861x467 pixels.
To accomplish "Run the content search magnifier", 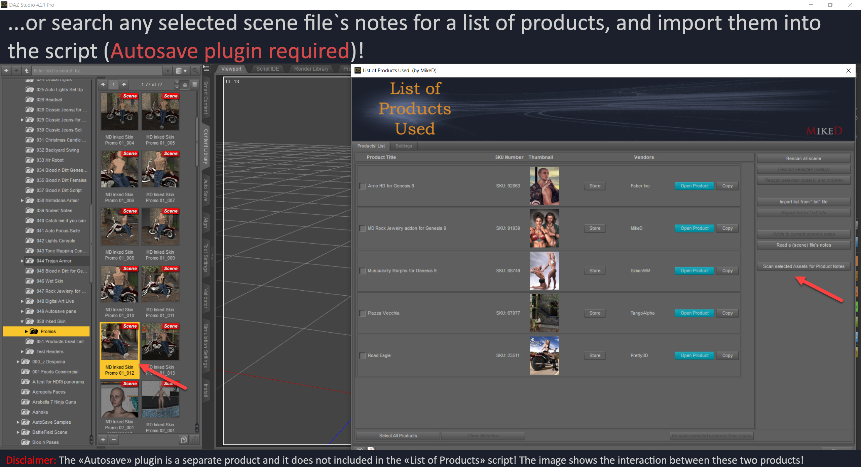I will pyautogui.click(x=195, y=71).
